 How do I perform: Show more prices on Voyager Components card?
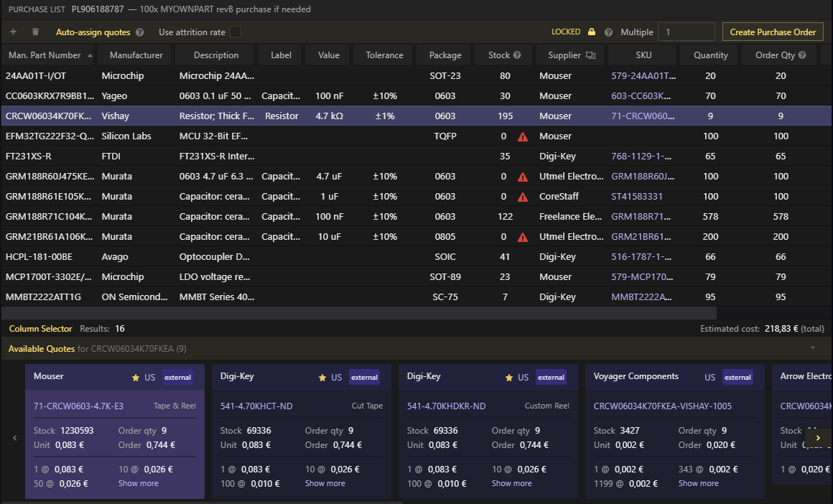(x=698, y=483)
